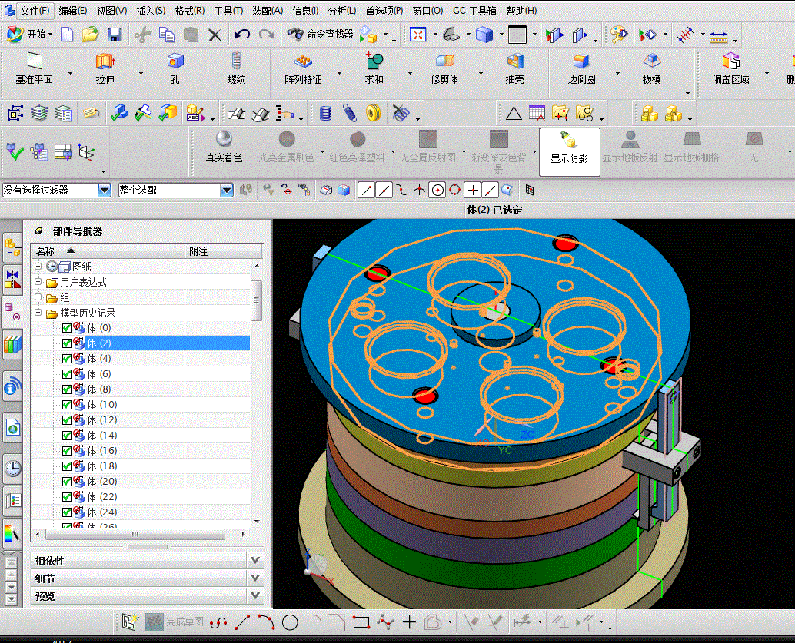Open the 整个装配 selection scope dropdown
795x643 pixels.
pyautogui.click(x=227, y=190)
